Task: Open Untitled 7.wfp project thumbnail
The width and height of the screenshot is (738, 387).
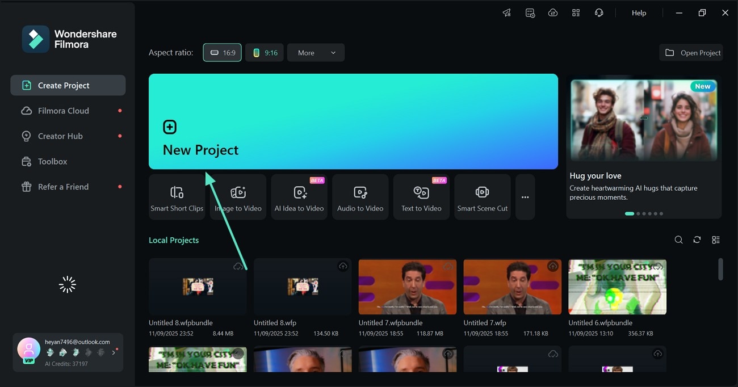Action: coord(513,287)
